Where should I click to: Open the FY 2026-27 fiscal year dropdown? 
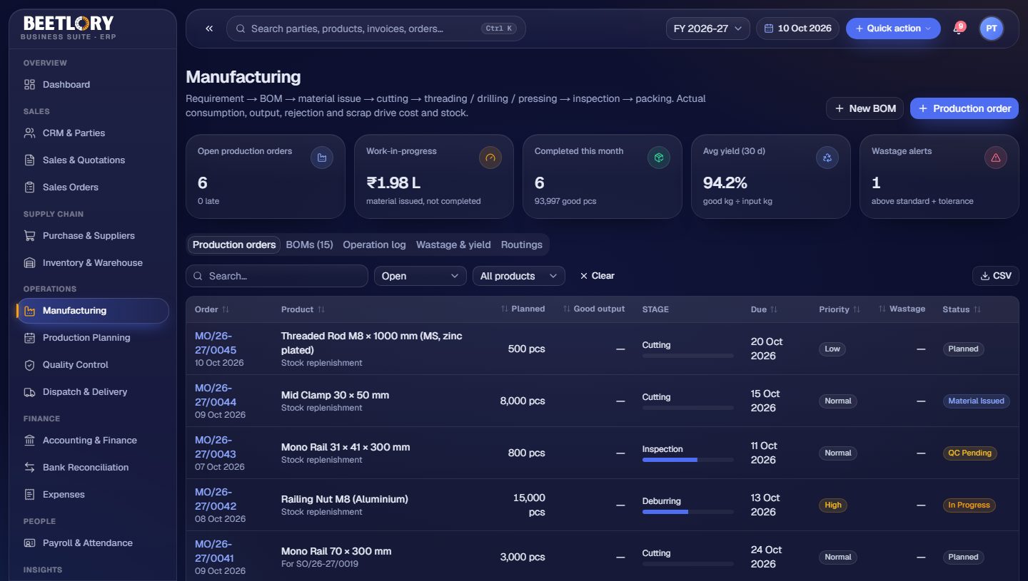(707, 29)
